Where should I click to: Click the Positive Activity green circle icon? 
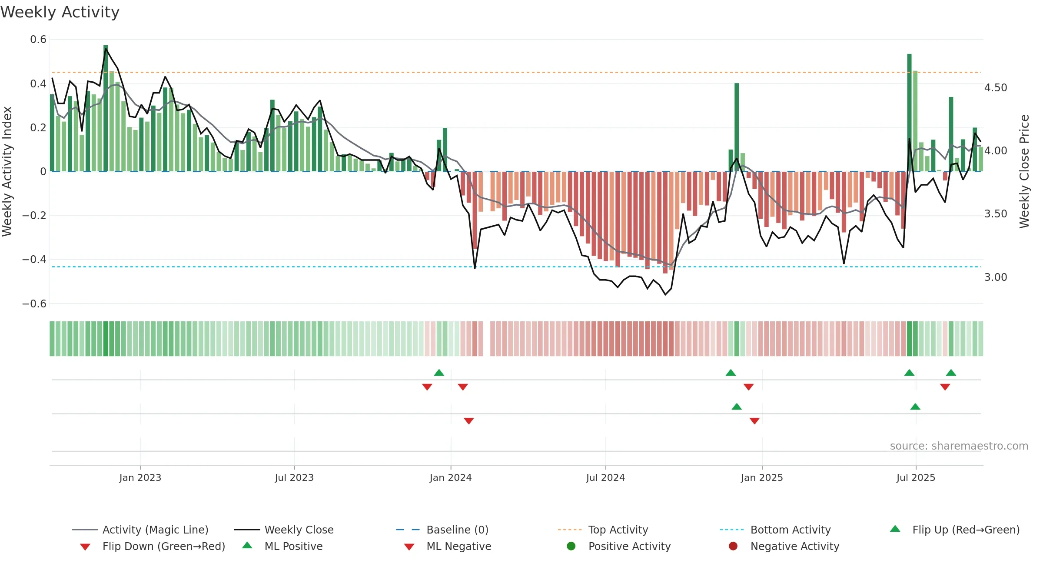point(571,546)
